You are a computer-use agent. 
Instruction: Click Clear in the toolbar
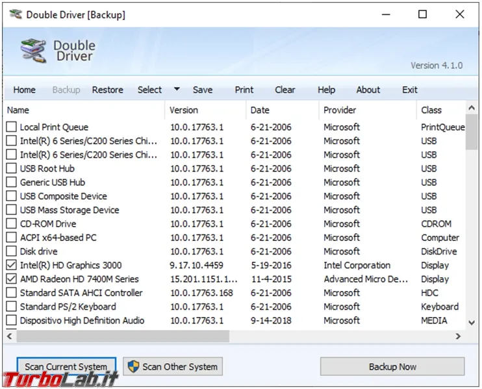285,90
